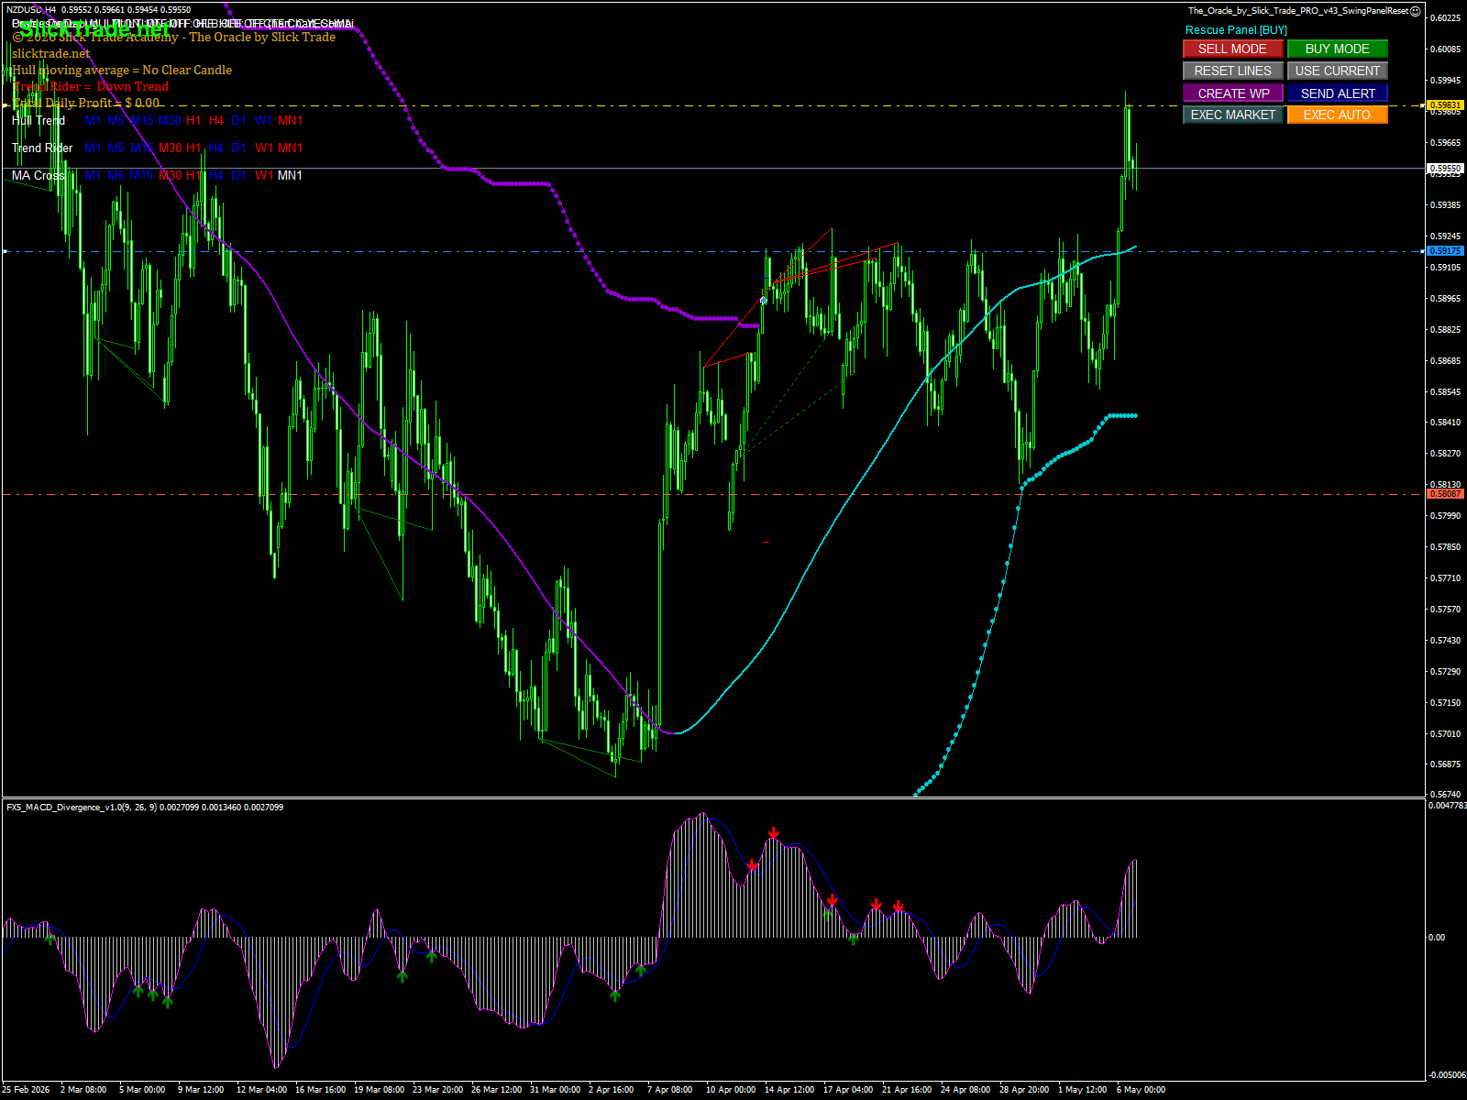
Task: Click the white 0.59550 current price tag
Action: (x=1445, y=169)
